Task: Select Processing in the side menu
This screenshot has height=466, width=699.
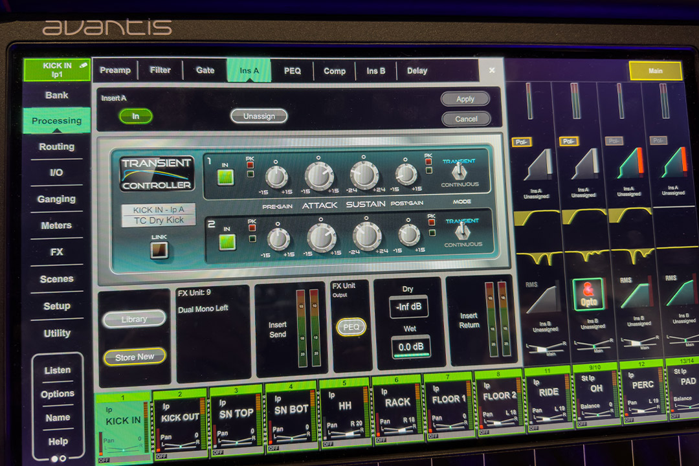Action: (x=56, y=120)
